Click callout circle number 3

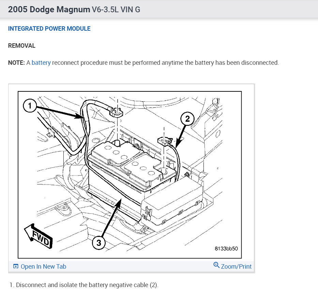(x=99, y=243)
